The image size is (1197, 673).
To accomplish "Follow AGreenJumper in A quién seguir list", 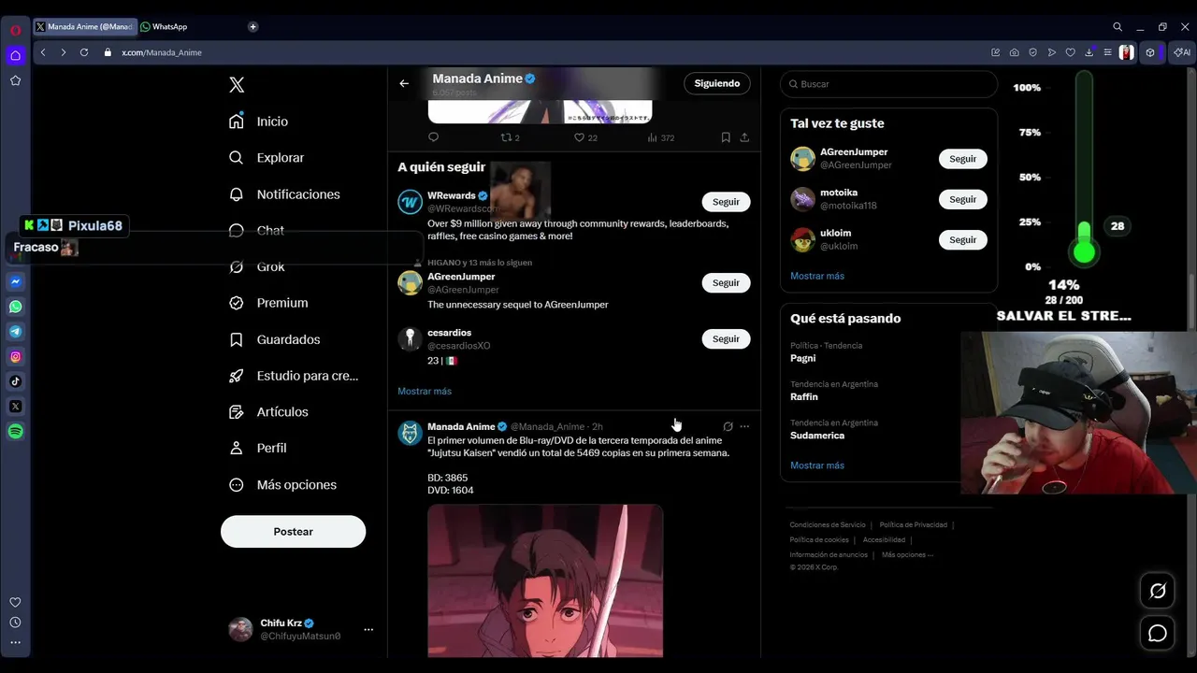I will [x=726, y=283].
